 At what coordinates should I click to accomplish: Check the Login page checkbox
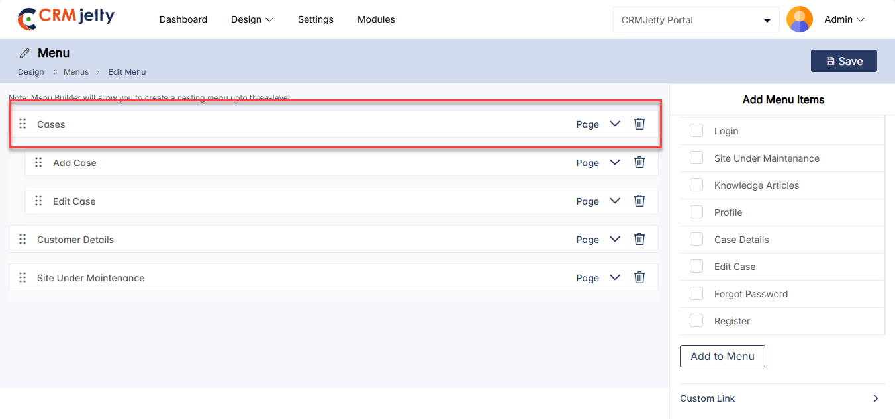click(696, 130)
